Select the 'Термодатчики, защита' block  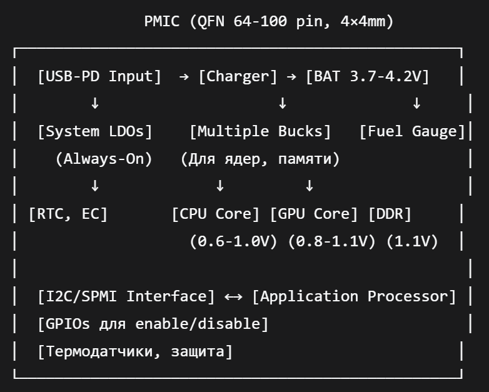(x=135, y=351)
